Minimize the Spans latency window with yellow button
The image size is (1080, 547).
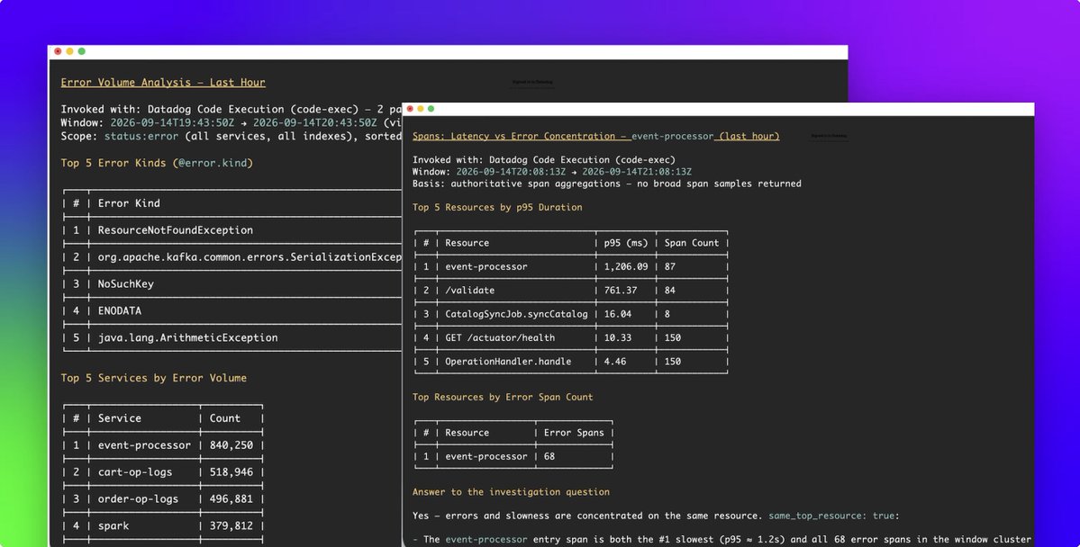pos(420,109)
